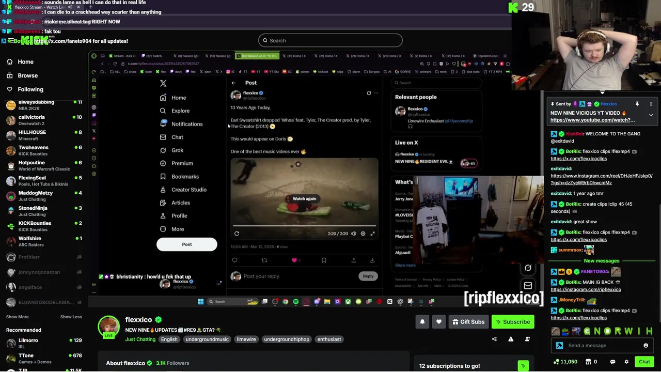
Task: Click pin icon on pinned message
Action: click(637, 104)
